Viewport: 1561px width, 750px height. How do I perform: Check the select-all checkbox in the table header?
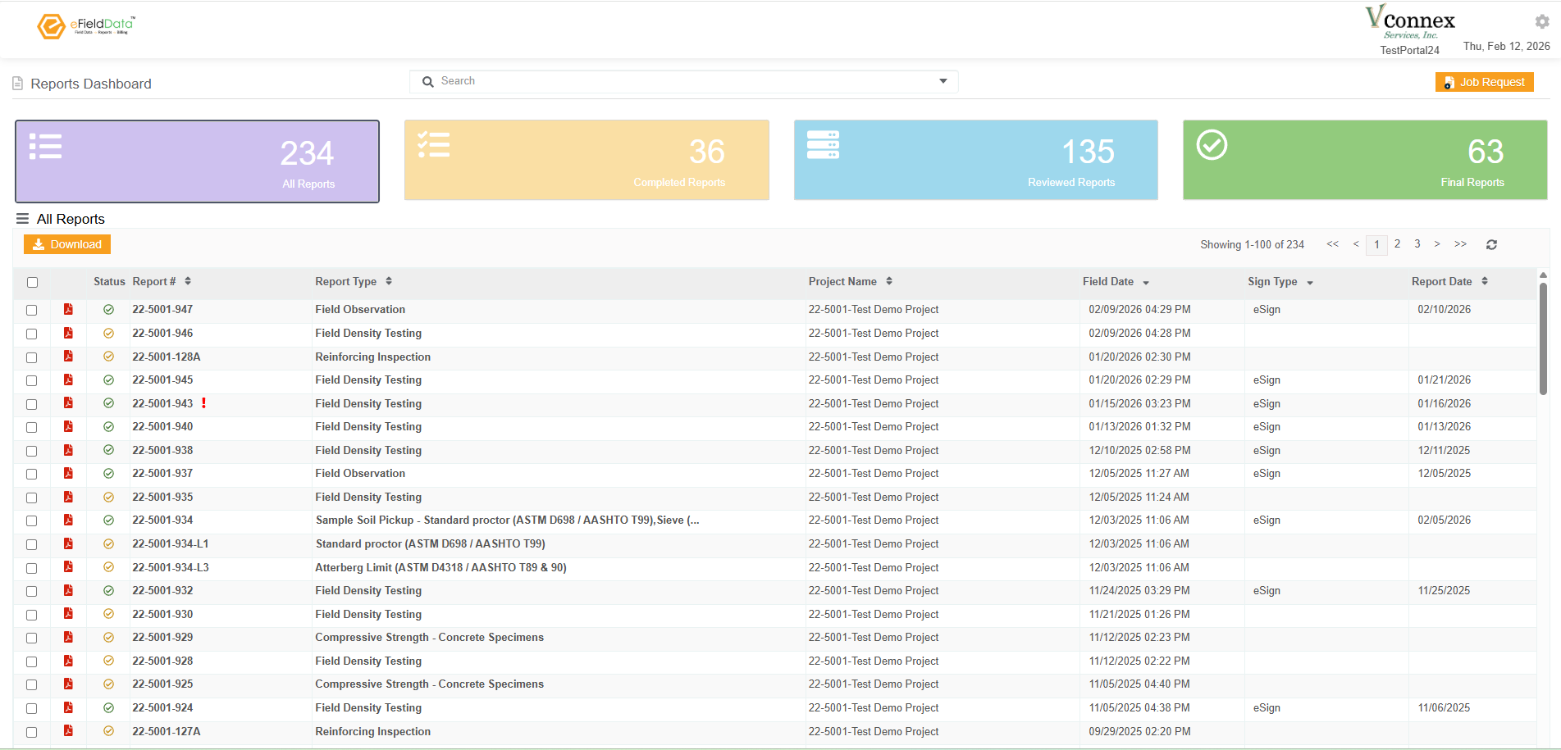pos(32,282)
